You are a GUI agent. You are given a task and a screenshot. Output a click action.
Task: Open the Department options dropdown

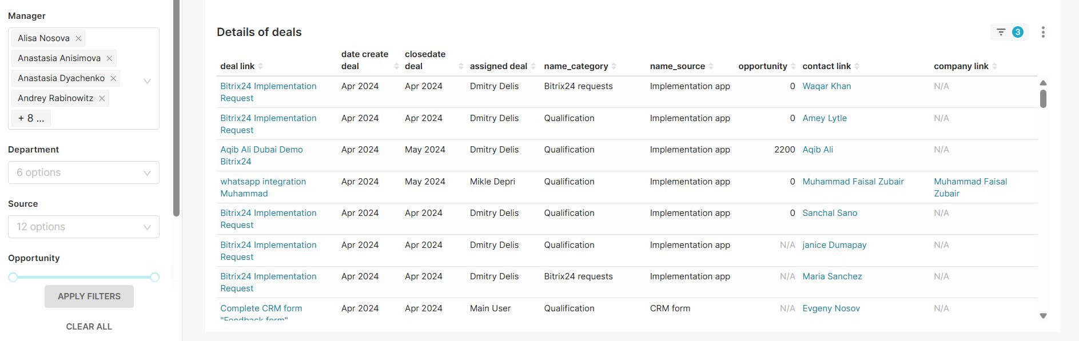[x=83, y=172]
